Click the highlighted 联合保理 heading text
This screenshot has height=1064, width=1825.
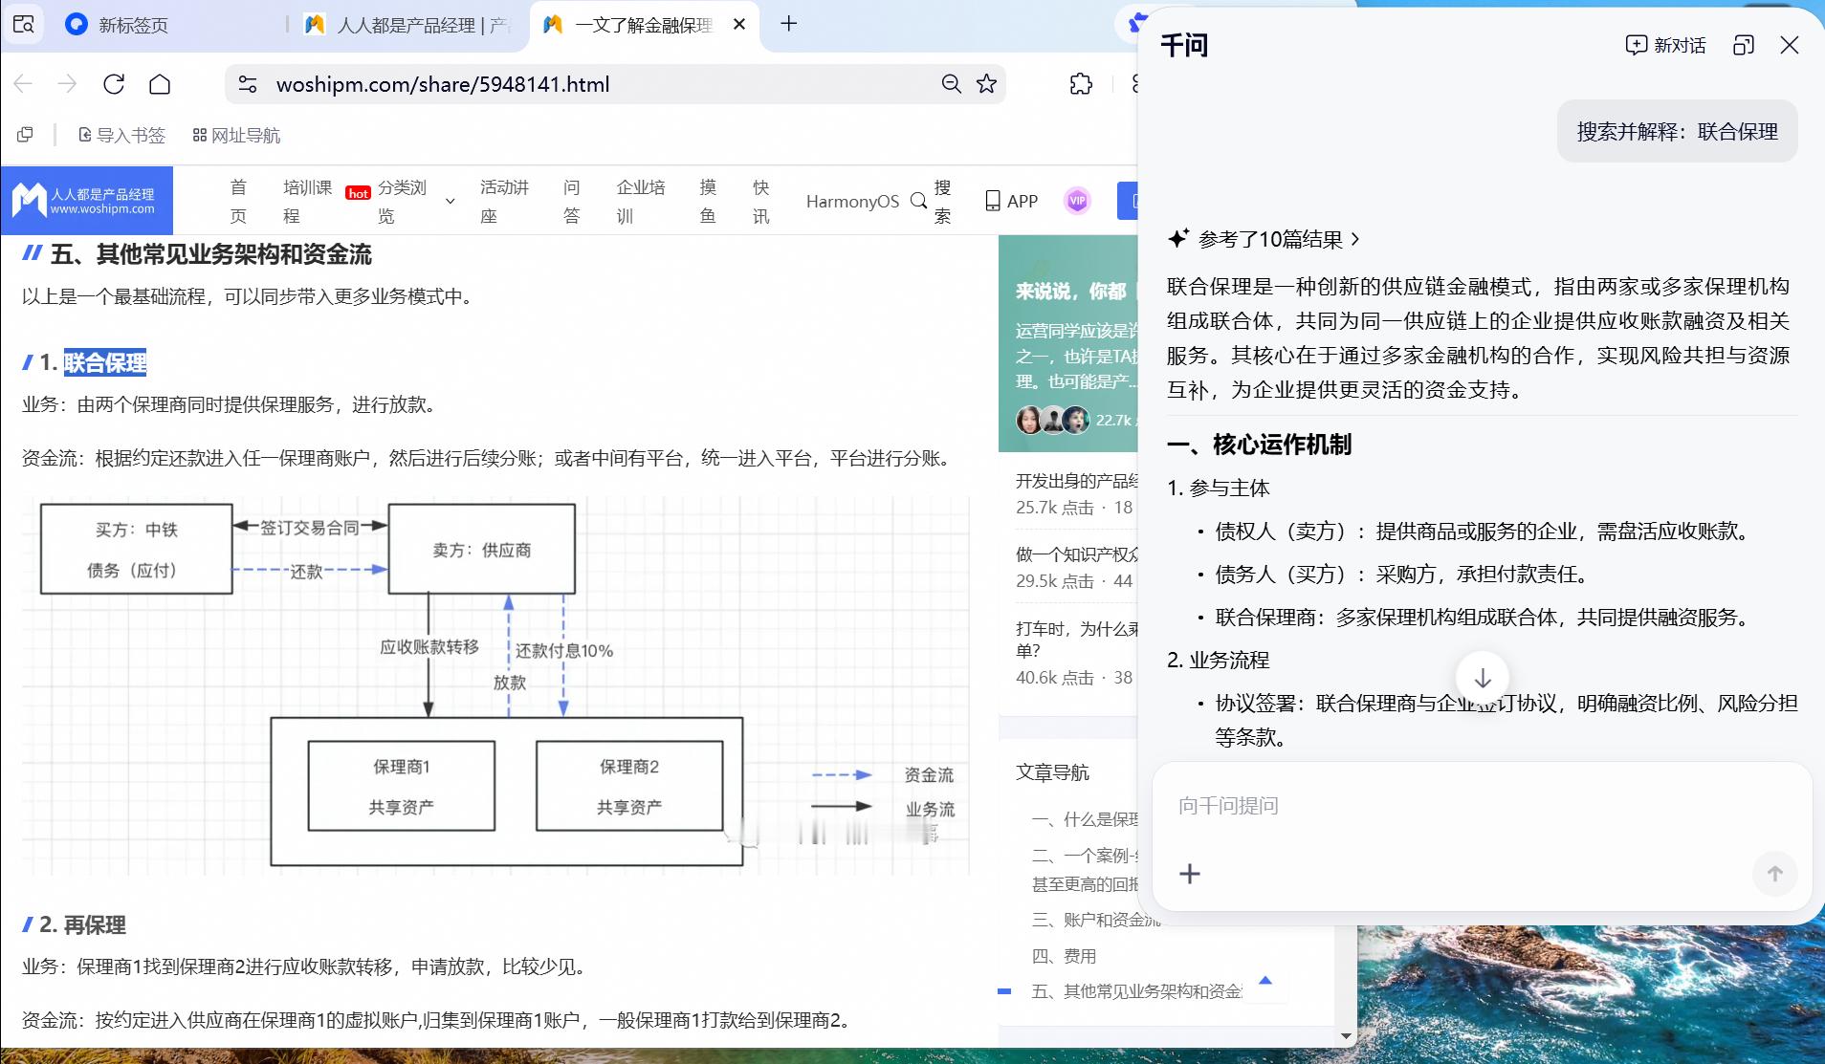pos(105,362)
